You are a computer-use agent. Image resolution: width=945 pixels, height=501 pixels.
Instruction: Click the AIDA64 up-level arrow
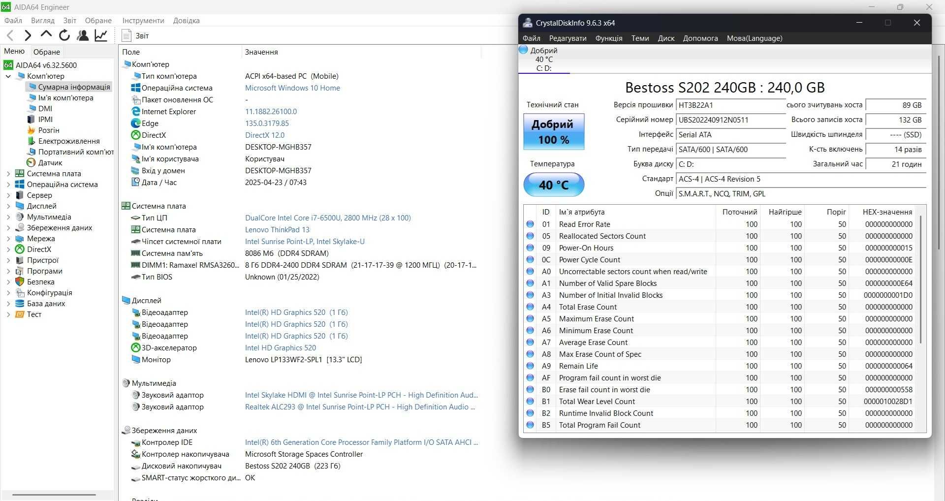[x=46, y=34]
